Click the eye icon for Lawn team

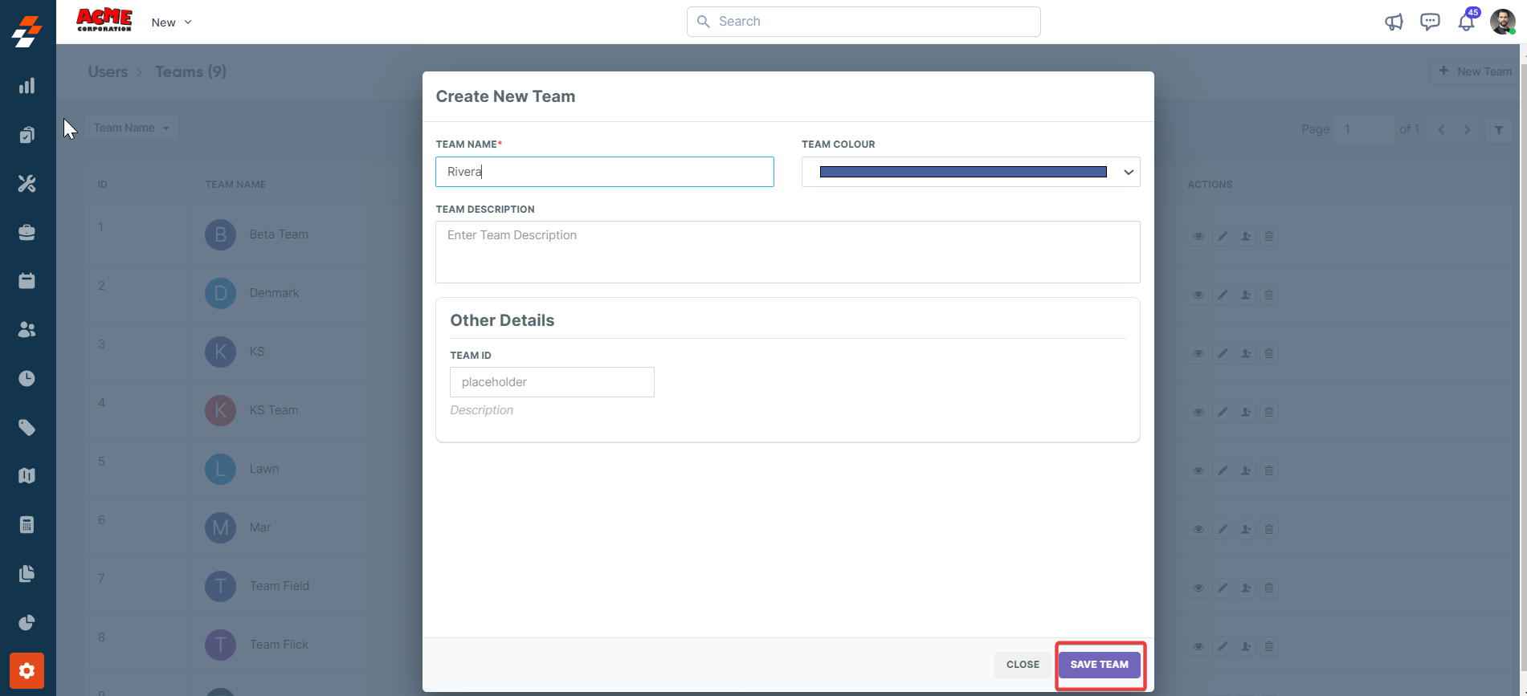coord(1198,471)
